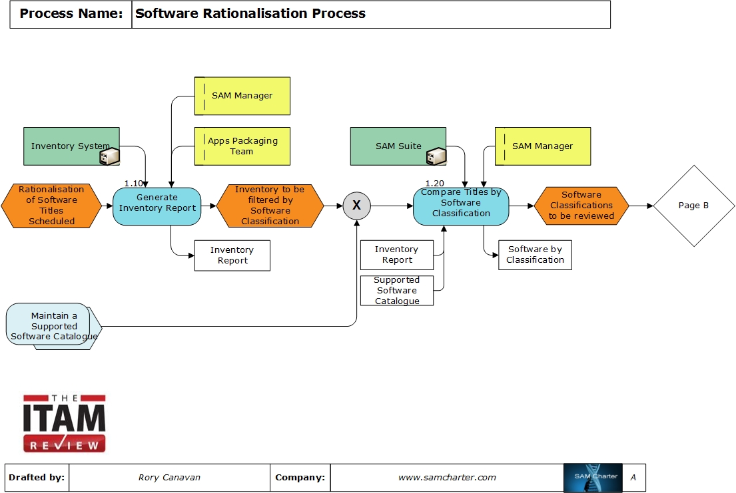
Task: Click the SAM Charter logo image
Action: pos(593,478)
